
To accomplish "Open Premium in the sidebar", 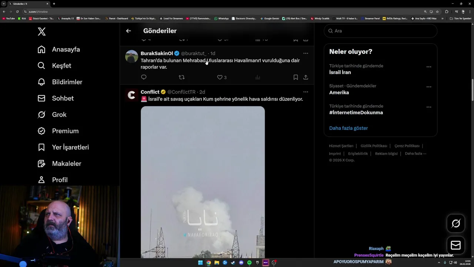I will 58,131.
